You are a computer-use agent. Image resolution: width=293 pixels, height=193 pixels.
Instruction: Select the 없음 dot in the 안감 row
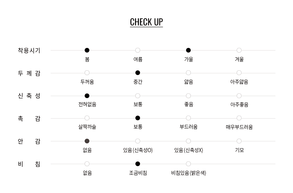[87, 141]
